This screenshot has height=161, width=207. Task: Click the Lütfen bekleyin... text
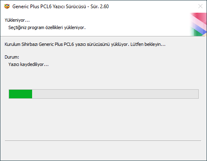pos(148,44)
